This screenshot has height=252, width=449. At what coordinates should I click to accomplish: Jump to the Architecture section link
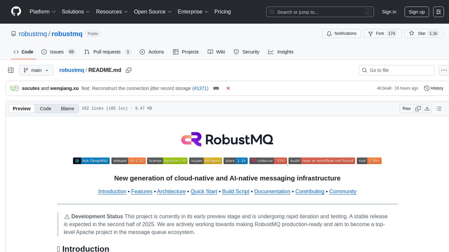[x=171, y=191]
